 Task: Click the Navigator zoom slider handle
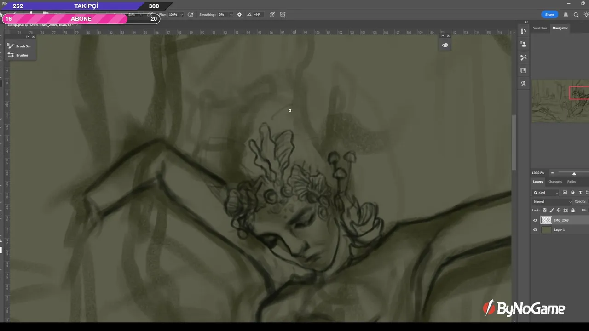(574, 173)
